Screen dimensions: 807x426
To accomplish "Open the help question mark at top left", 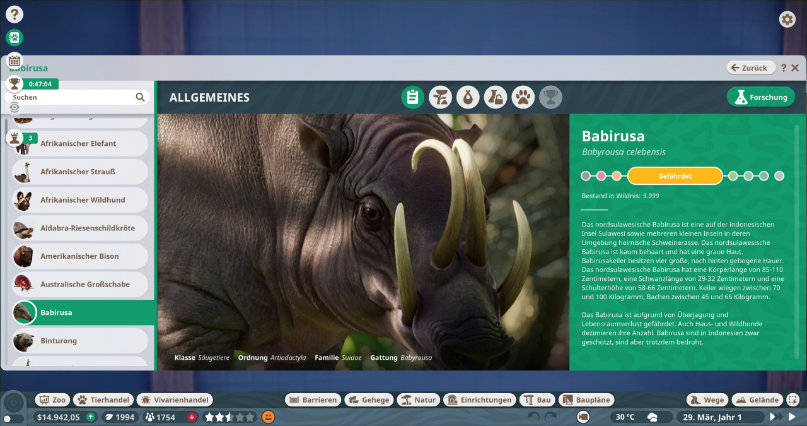I will (14, 15).
